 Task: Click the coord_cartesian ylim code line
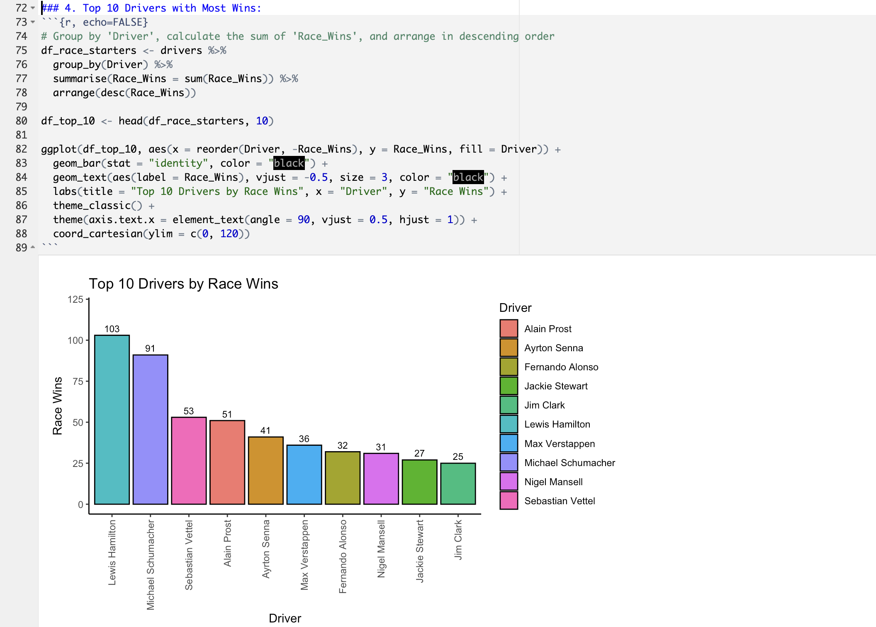[x=151, y=234]
